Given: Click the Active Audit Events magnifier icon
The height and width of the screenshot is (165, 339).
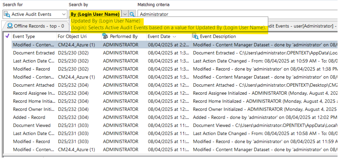Looking at the screenshot, I should 7,14.
